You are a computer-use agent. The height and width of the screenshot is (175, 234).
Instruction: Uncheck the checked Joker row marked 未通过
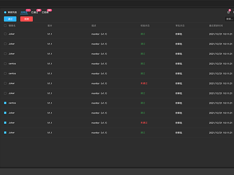point(5,122)
